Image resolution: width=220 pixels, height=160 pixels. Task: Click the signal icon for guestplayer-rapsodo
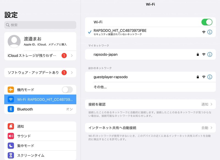204,77
